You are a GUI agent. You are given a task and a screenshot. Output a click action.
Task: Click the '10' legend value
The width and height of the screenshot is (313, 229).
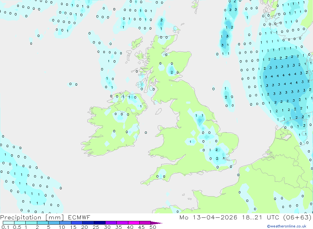(x=62, y=227)
